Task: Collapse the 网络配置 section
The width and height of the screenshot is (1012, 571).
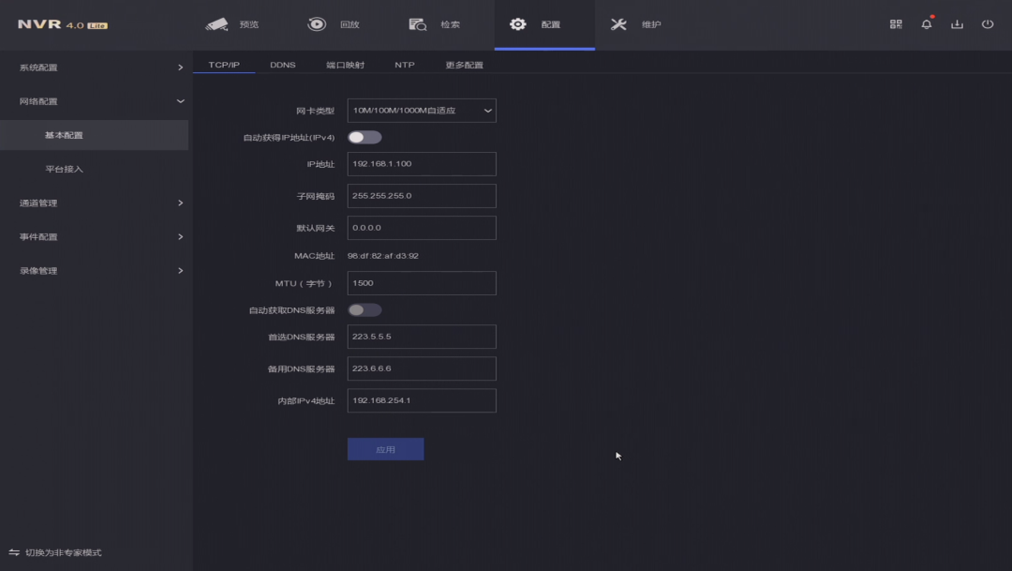Action: (94, 100)
